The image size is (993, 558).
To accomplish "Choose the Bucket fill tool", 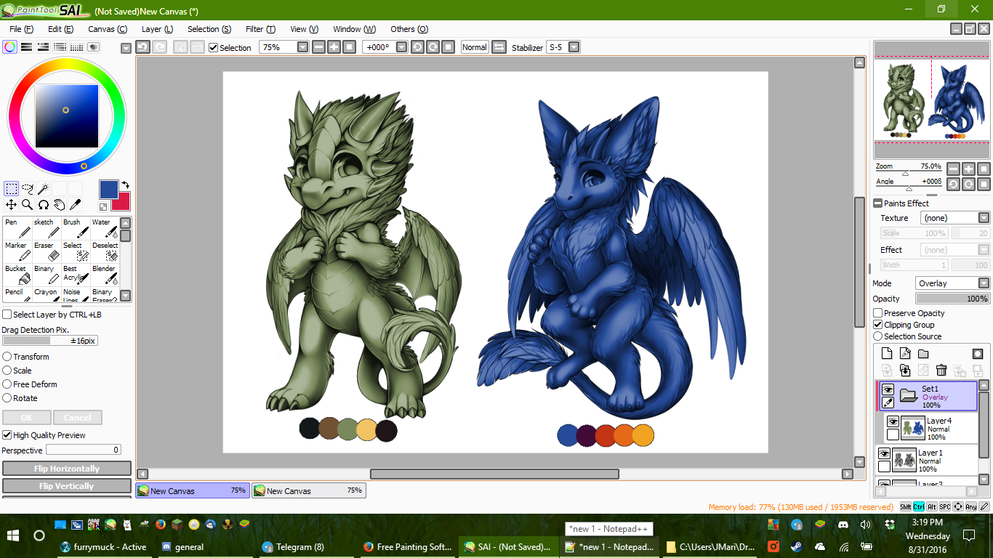I will (17, 274).
